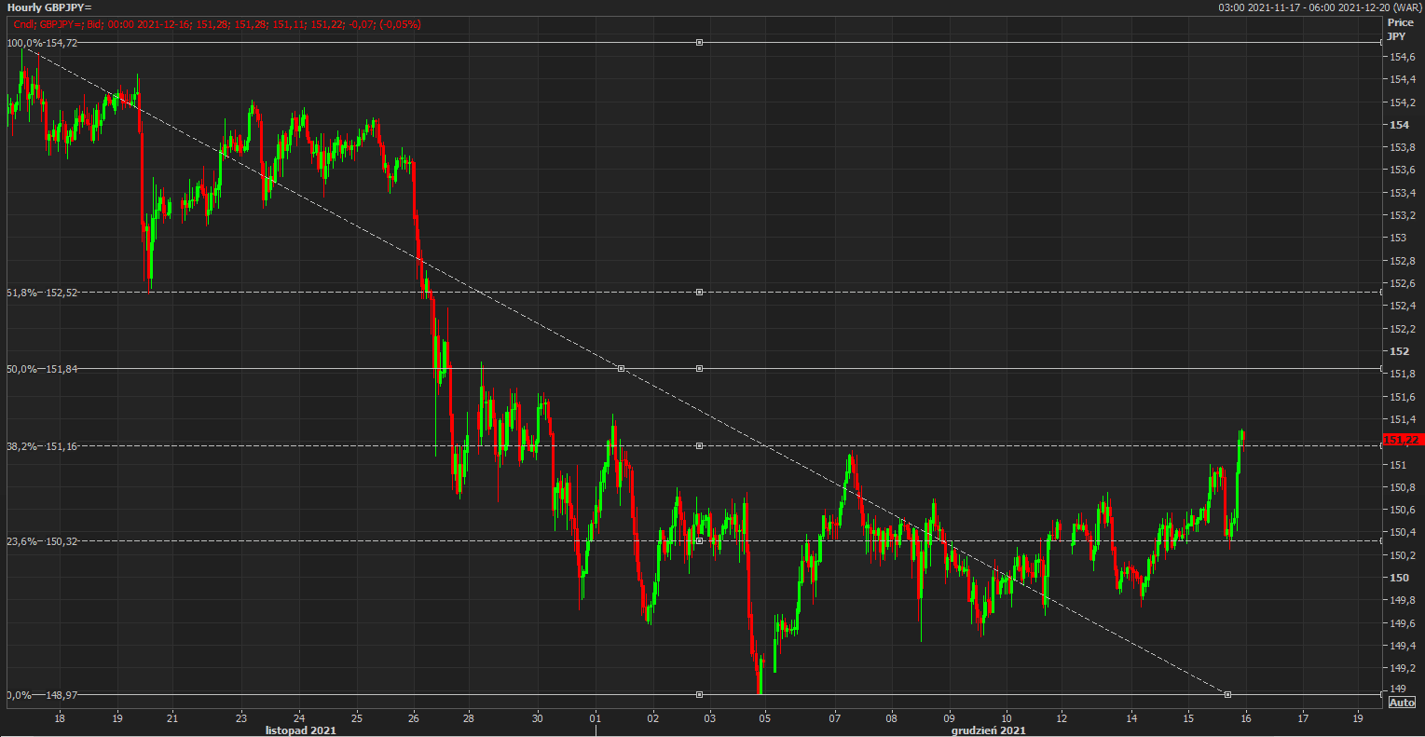The image size is (1425, 737).
Task: Click the 0,0% 148,97 level label
Action: [x=43, y=695]
